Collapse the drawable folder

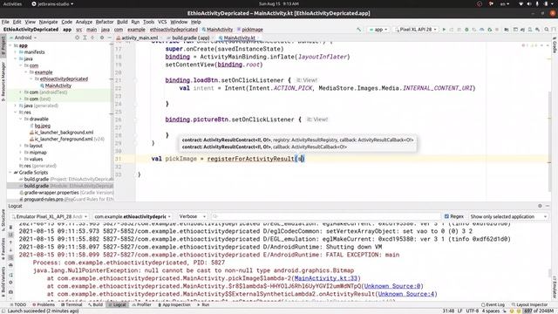coord(21,119)
